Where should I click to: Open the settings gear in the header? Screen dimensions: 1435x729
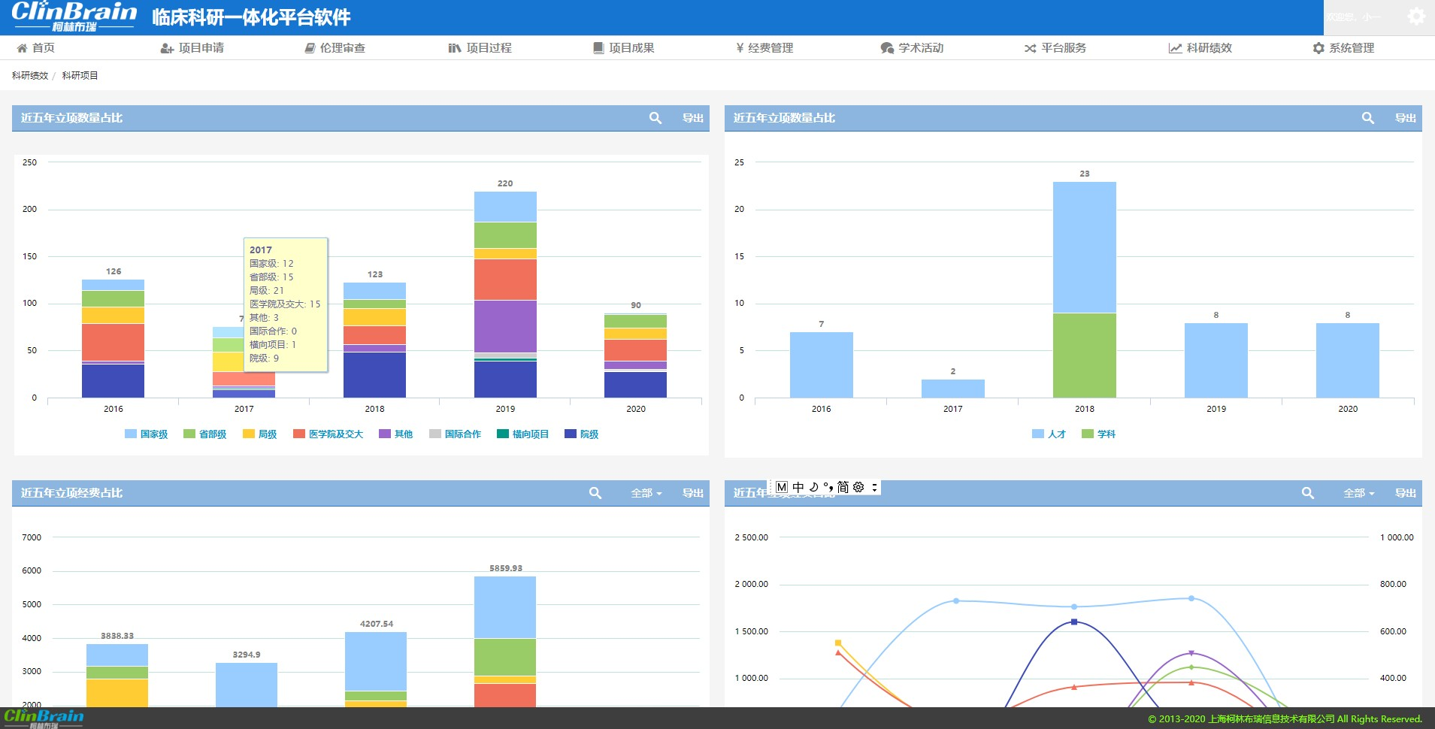click(x=1416, y=17)
